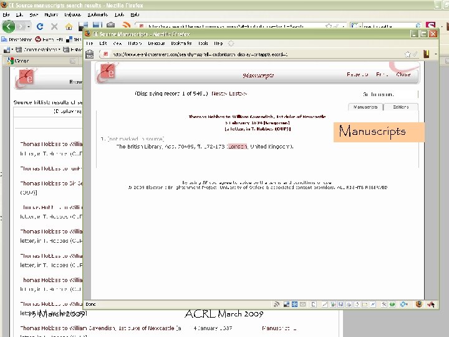Select the Manuscripts tab on record page

[x=365, y=107]
